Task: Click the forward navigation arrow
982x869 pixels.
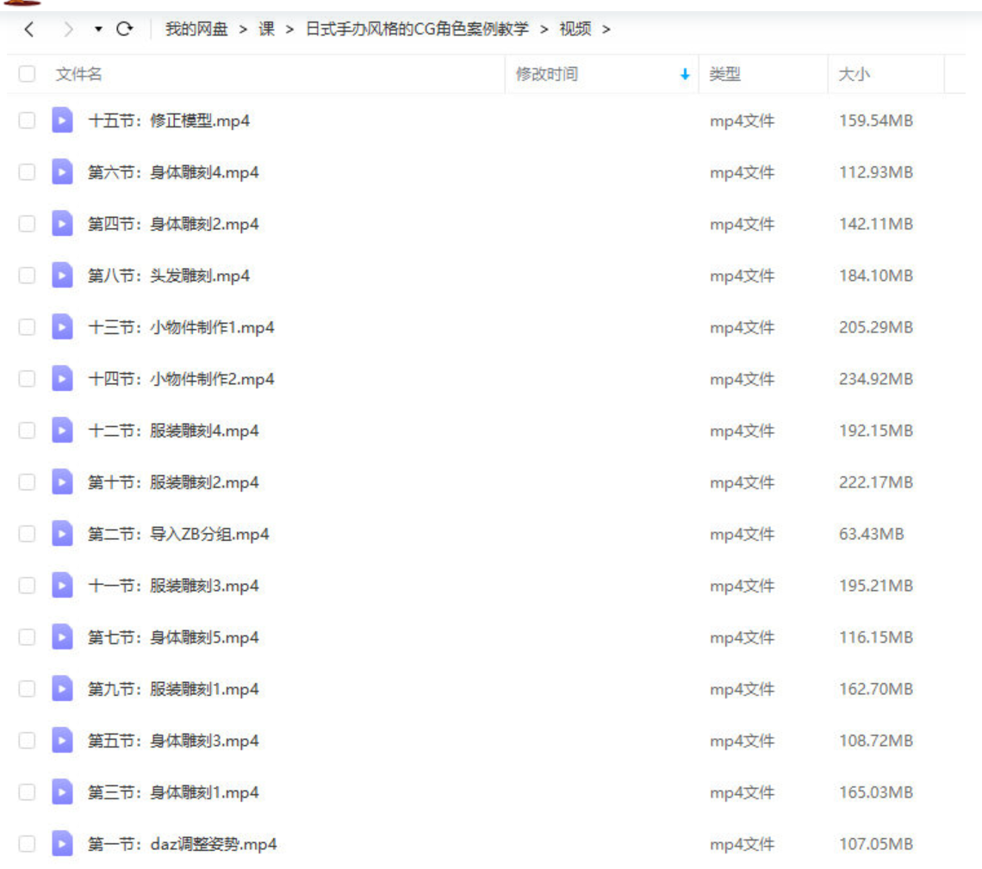Action: coord(69,29)
